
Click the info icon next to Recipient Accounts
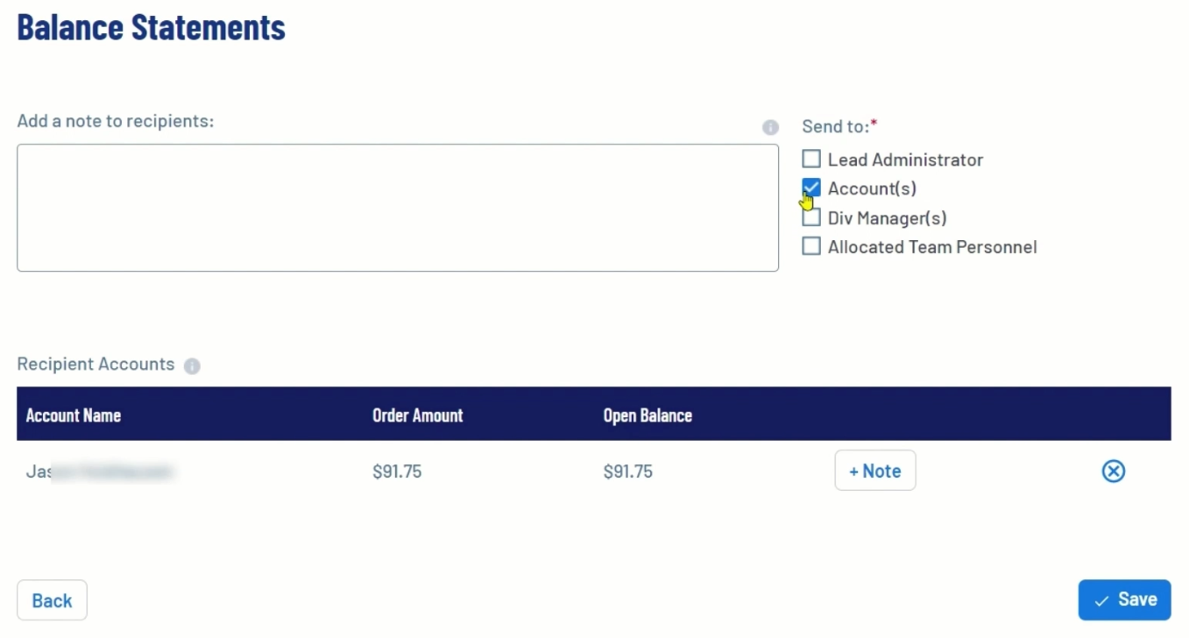(x=192, y=366)
